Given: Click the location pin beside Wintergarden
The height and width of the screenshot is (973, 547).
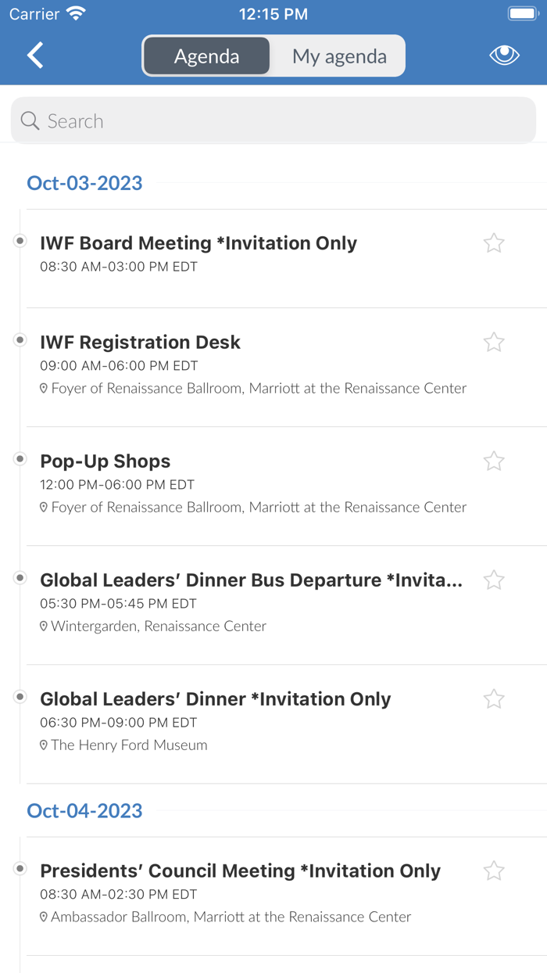Looking at the screenshot, I should click(45, 626).
